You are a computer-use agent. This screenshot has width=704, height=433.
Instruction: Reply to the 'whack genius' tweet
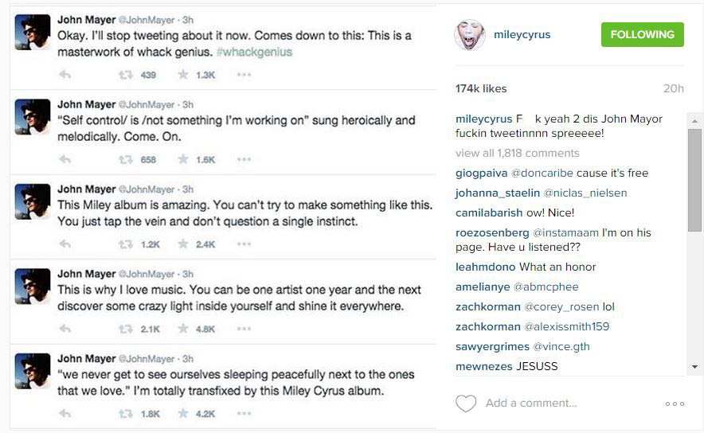click(65, 75)
